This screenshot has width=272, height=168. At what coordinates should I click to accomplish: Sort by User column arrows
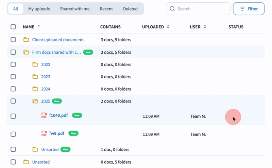pyautogui.click(x=205, y=27)
